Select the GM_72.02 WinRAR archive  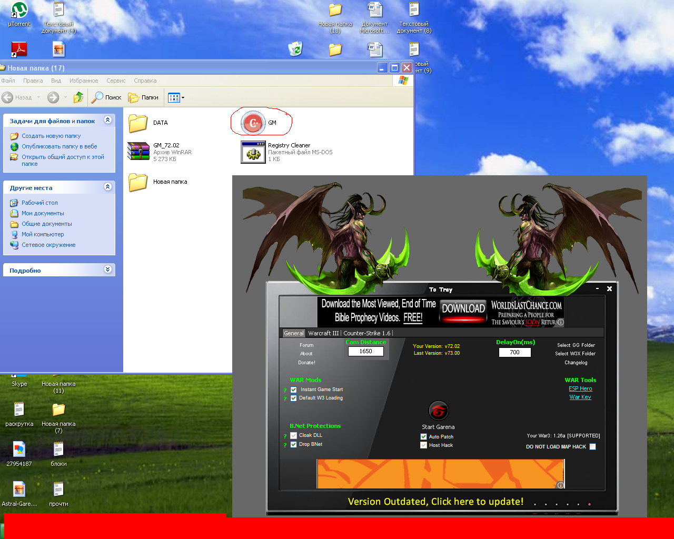(138, 152)
